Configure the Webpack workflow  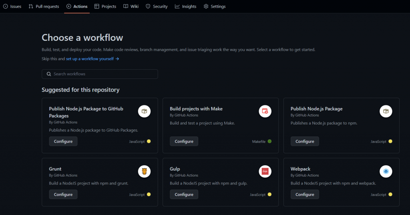click(x=305, y=194)
